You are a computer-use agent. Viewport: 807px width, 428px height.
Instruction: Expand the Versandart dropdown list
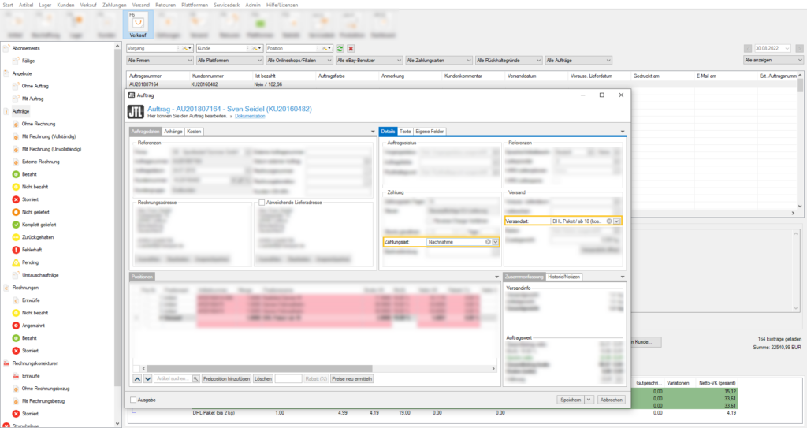617,221
